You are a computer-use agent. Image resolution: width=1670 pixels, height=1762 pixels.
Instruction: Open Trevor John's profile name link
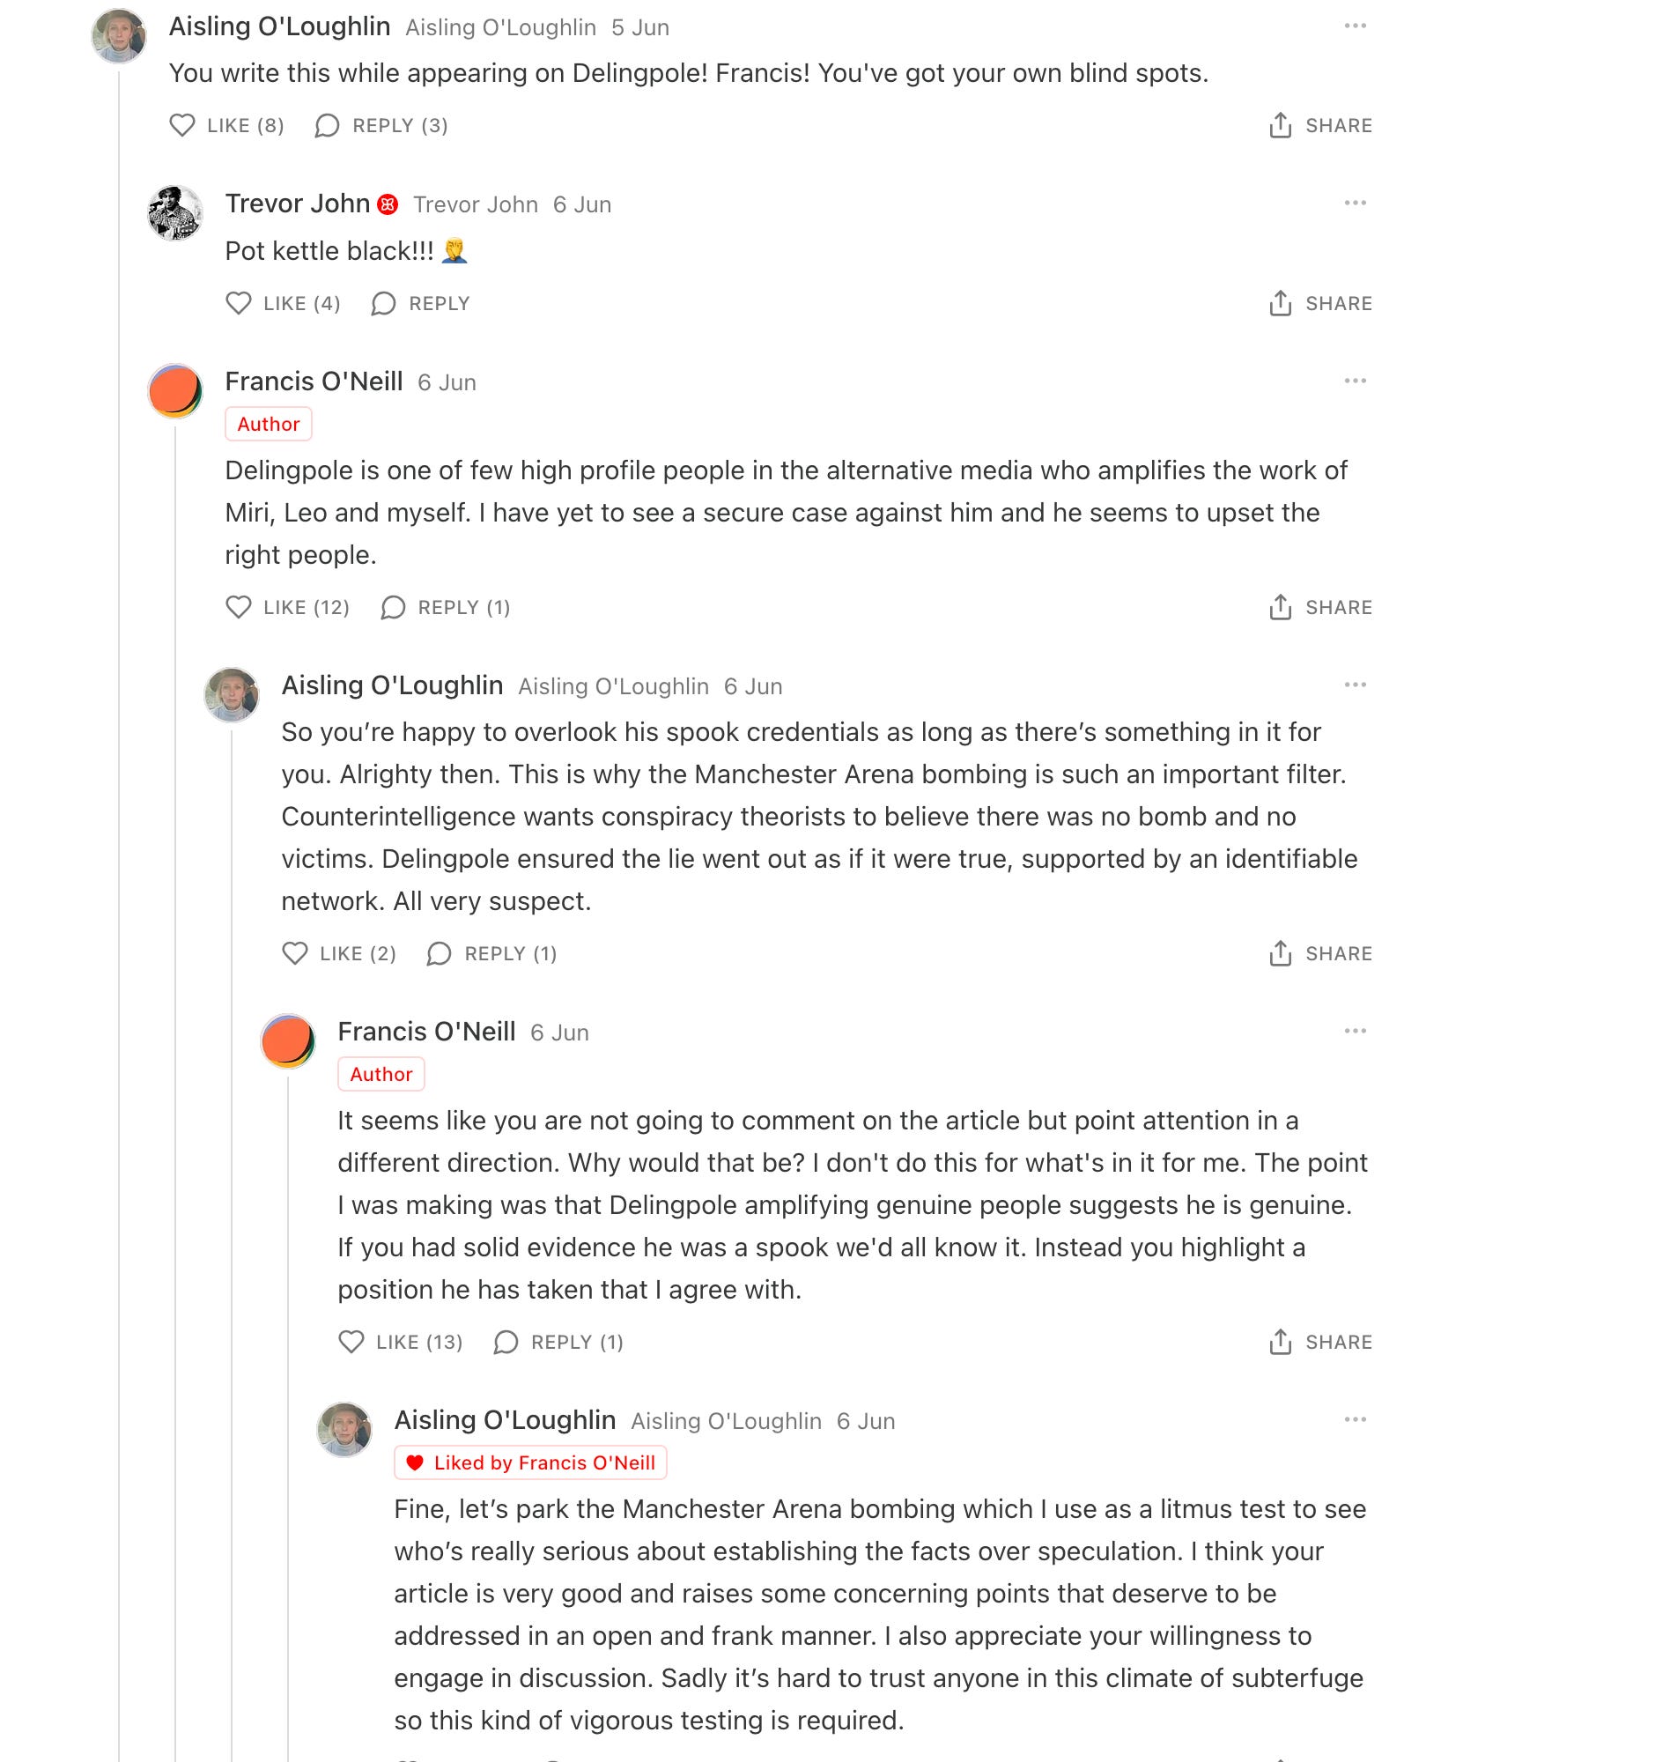point(298,204)
